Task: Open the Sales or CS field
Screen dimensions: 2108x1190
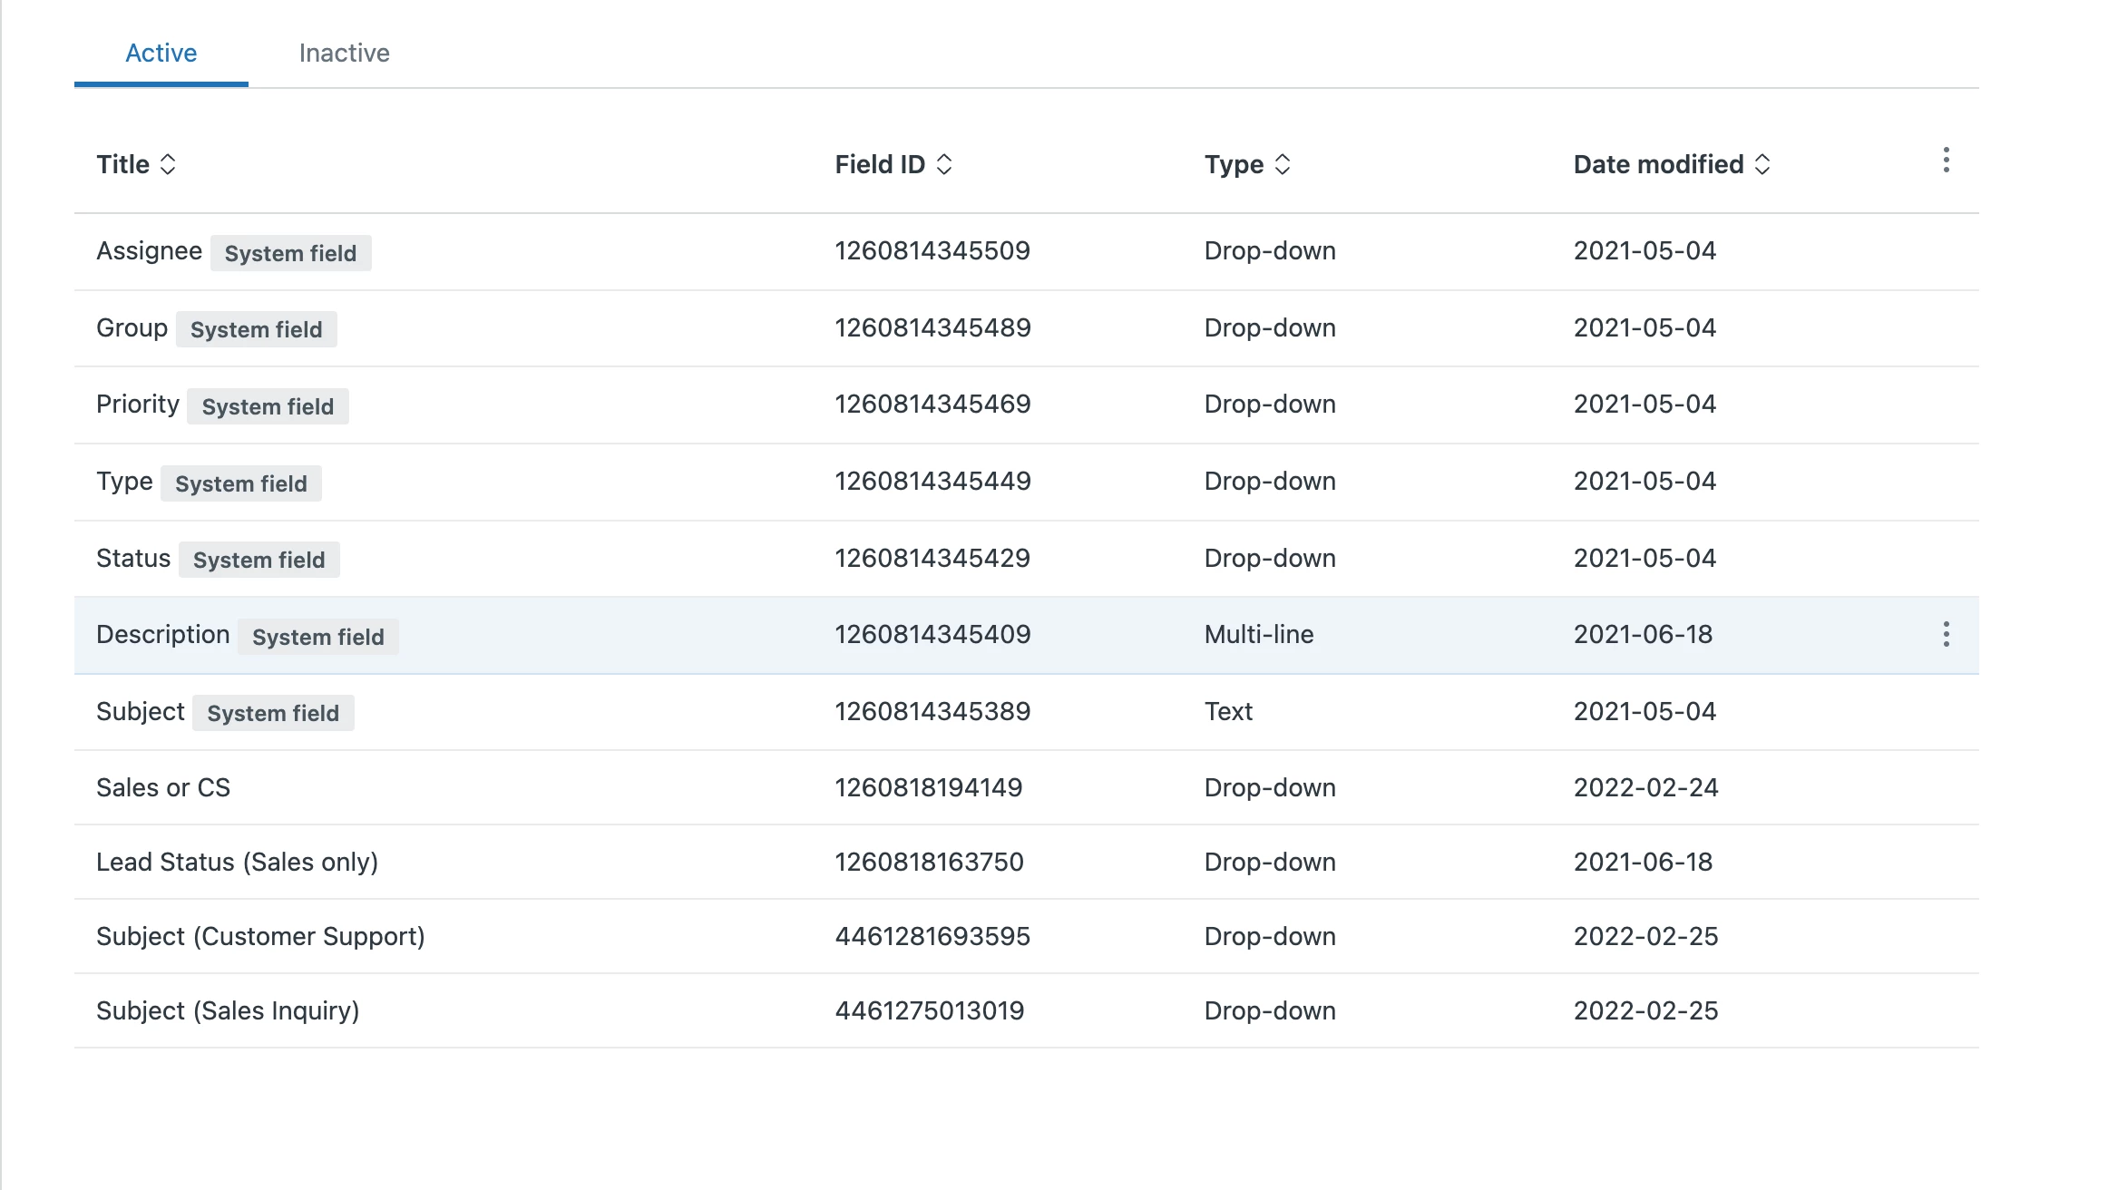Action: 163,787
